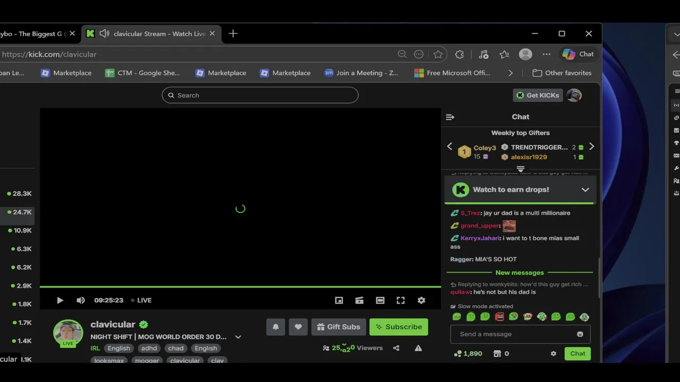Image resolution: width=680 pixels, height=382 pixels.
Task: Focus the Kick Search box
Action: pos(260,95)
